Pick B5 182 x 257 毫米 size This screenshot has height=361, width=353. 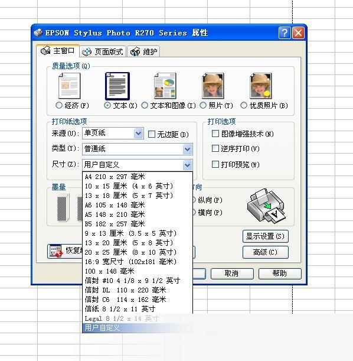pos(138,224)
